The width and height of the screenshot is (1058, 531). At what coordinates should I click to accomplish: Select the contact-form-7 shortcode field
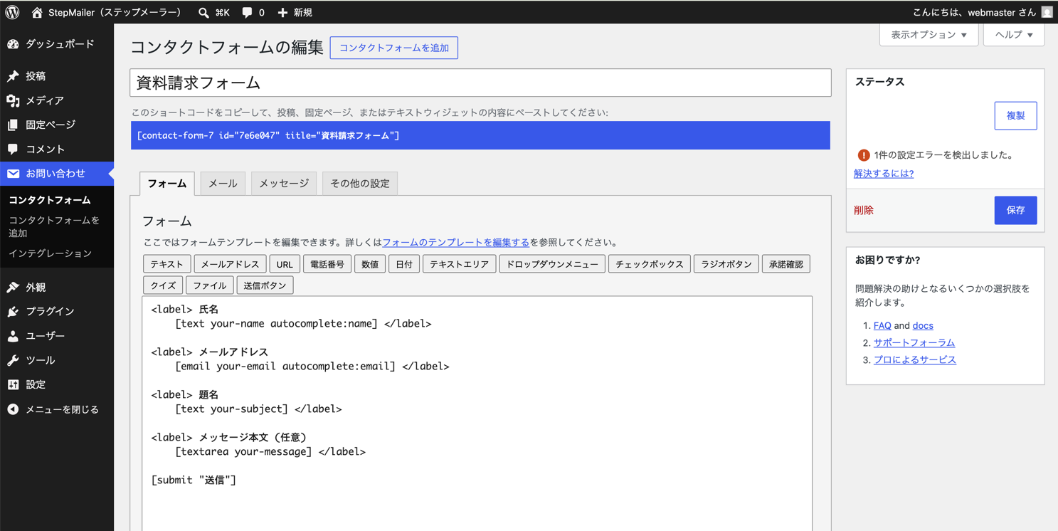(x=480, y=135)
